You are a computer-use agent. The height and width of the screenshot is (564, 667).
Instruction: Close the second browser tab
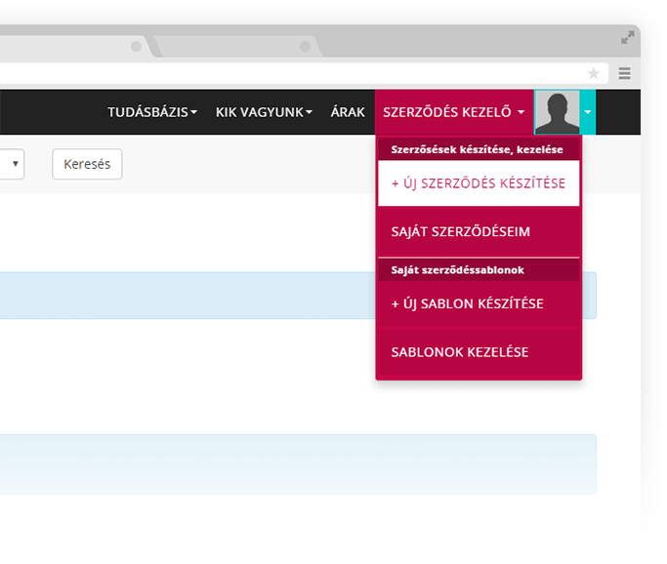tap(306, 46)
